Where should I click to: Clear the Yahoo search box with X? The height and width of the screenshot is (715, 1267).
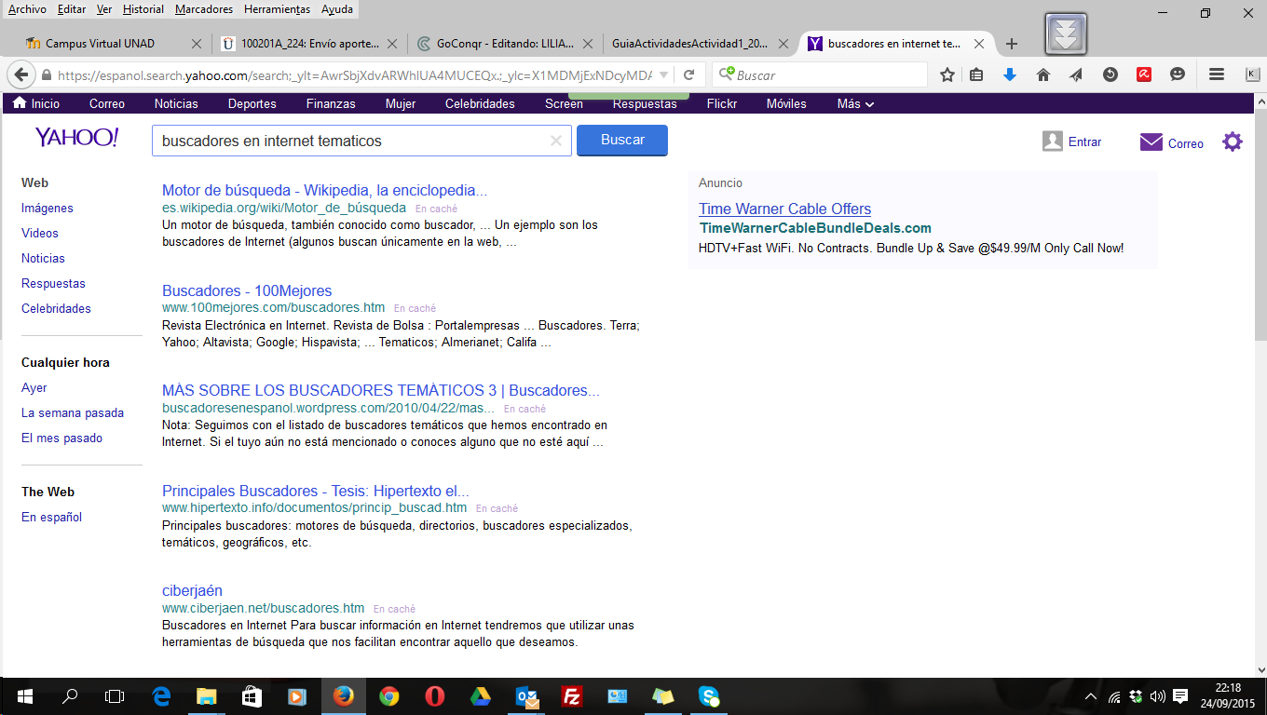point(556,141)
